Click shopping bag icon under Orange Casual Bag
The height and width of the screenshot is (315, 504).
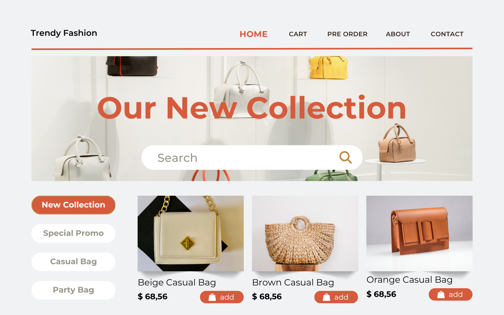click(x=441, y=295)
